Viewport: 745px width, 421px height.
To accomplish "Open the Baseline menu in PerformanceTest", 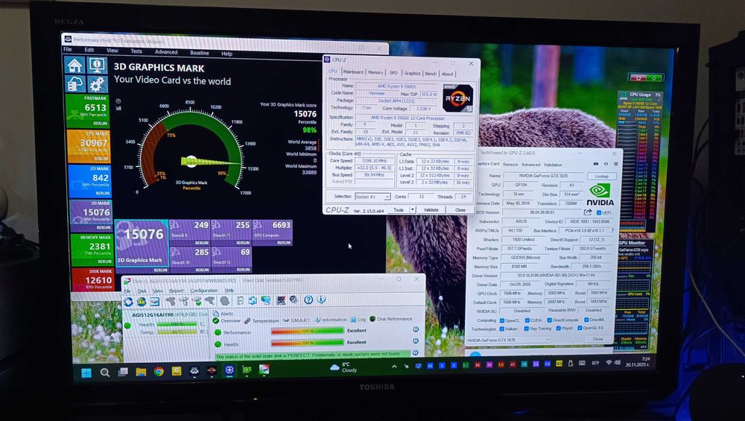I will coord(200,53).
